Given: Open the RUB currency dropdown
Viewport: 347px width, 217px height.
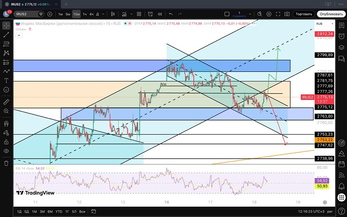Looking at the screenshot, I should pos(324,24).
